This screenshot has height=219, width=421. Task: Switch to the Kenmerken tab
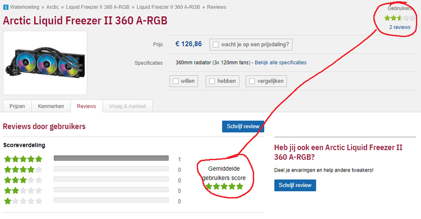[51, 106]
